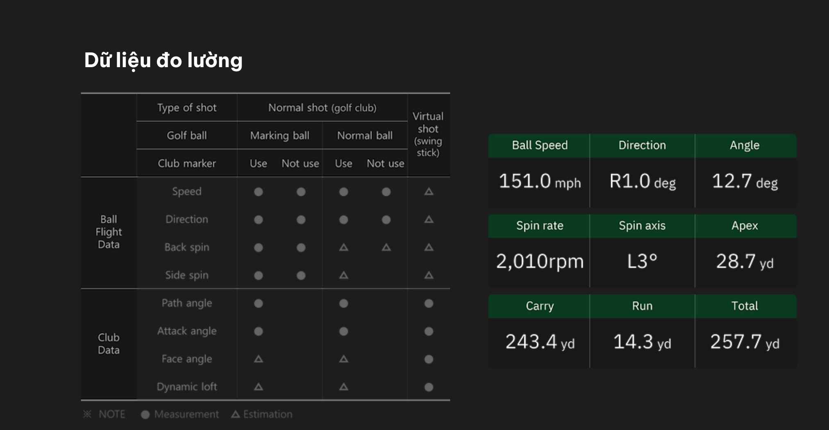Click Attack angle dot under Normal ball
The height and width of the screenshot is (430, 829).
[344, 331]
